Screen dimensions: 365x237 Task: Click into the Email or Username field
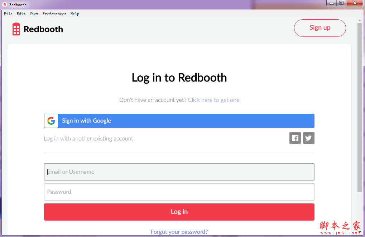tap(179, 172)
